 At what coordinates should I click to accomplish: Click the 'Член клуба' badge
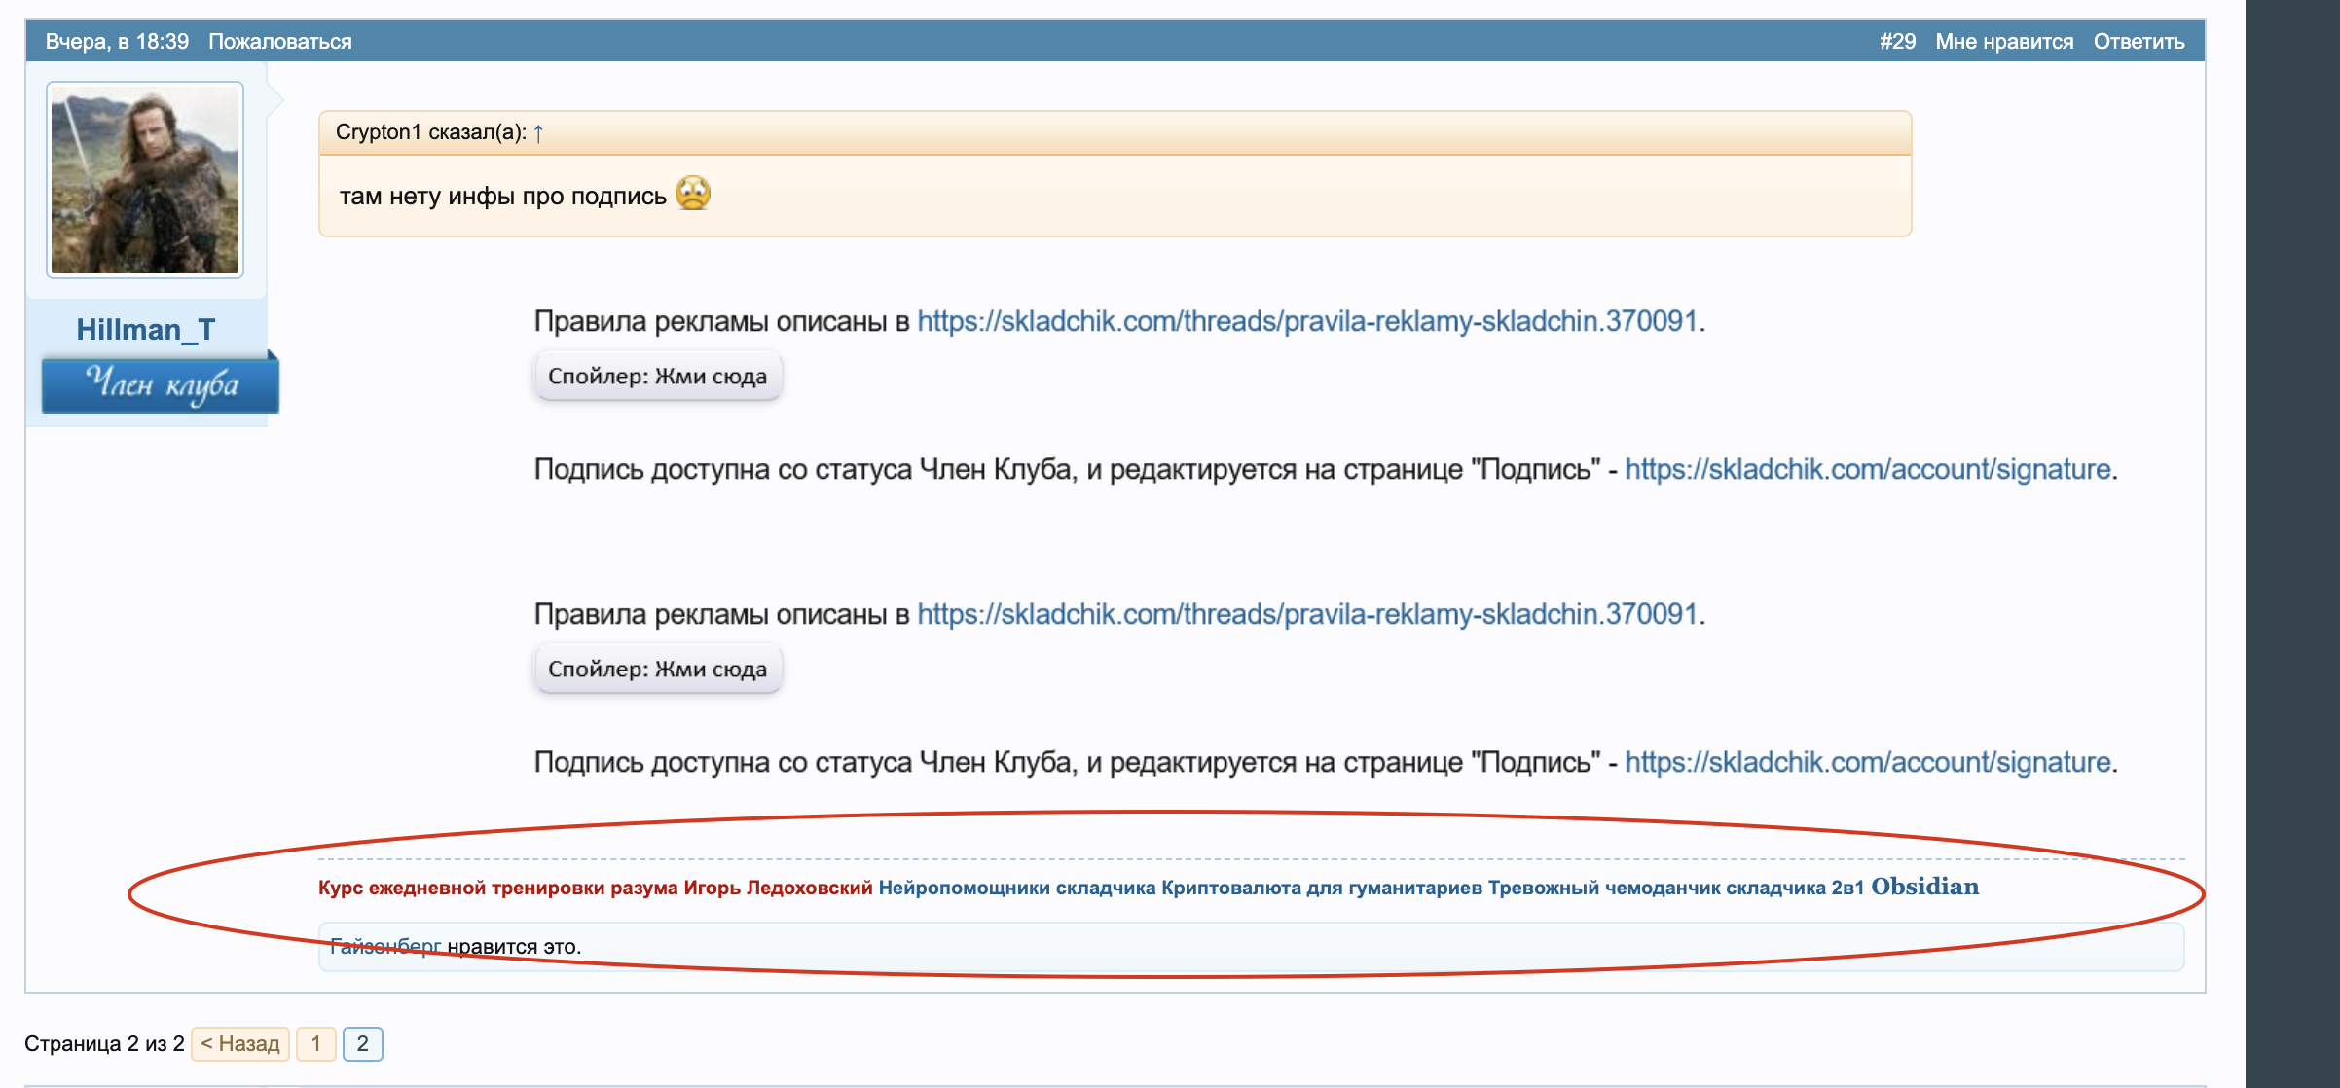pyautogui.click(x=160, y=384)
